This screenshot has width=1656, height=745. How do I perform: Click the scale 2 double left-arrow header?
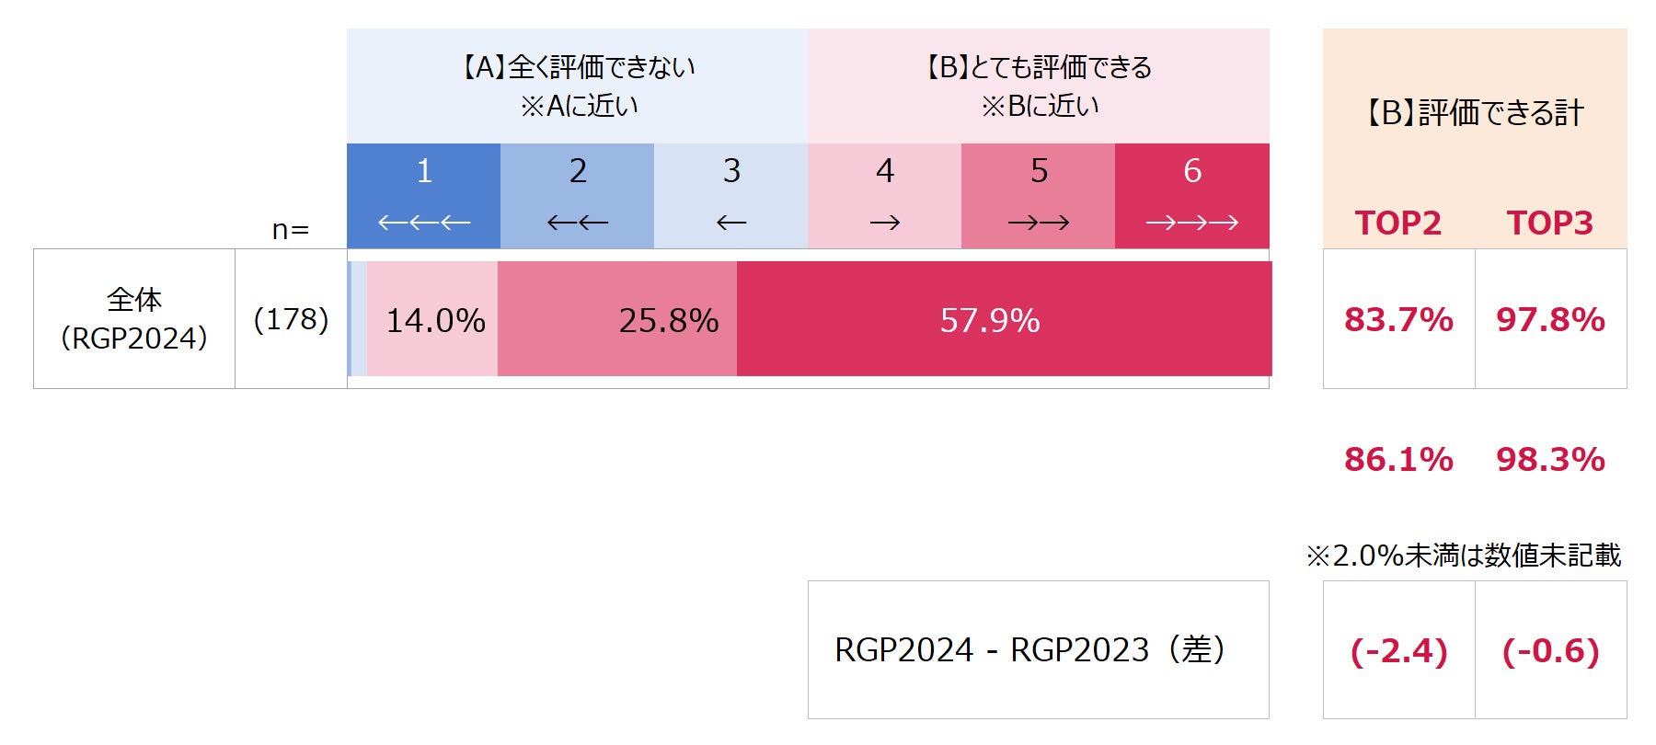[x=577, y=195]
